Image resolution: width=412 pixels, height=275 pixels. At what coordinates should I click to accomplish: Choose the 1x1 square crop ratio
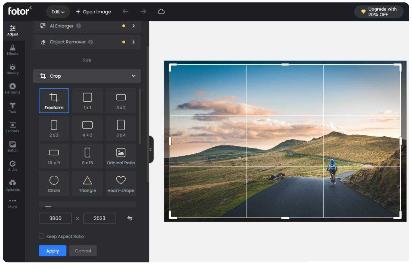tap(87, 101)
